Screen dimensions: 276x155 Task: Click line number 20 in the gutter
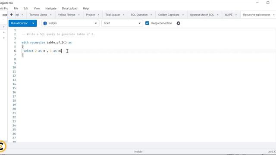14,109
